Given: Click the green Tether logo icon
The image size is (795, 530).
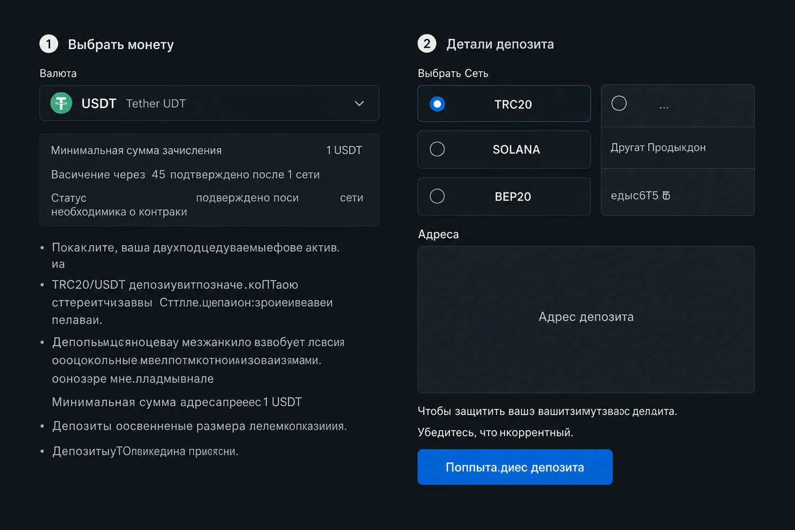Looking at the screenshot, I should point(61,103).
